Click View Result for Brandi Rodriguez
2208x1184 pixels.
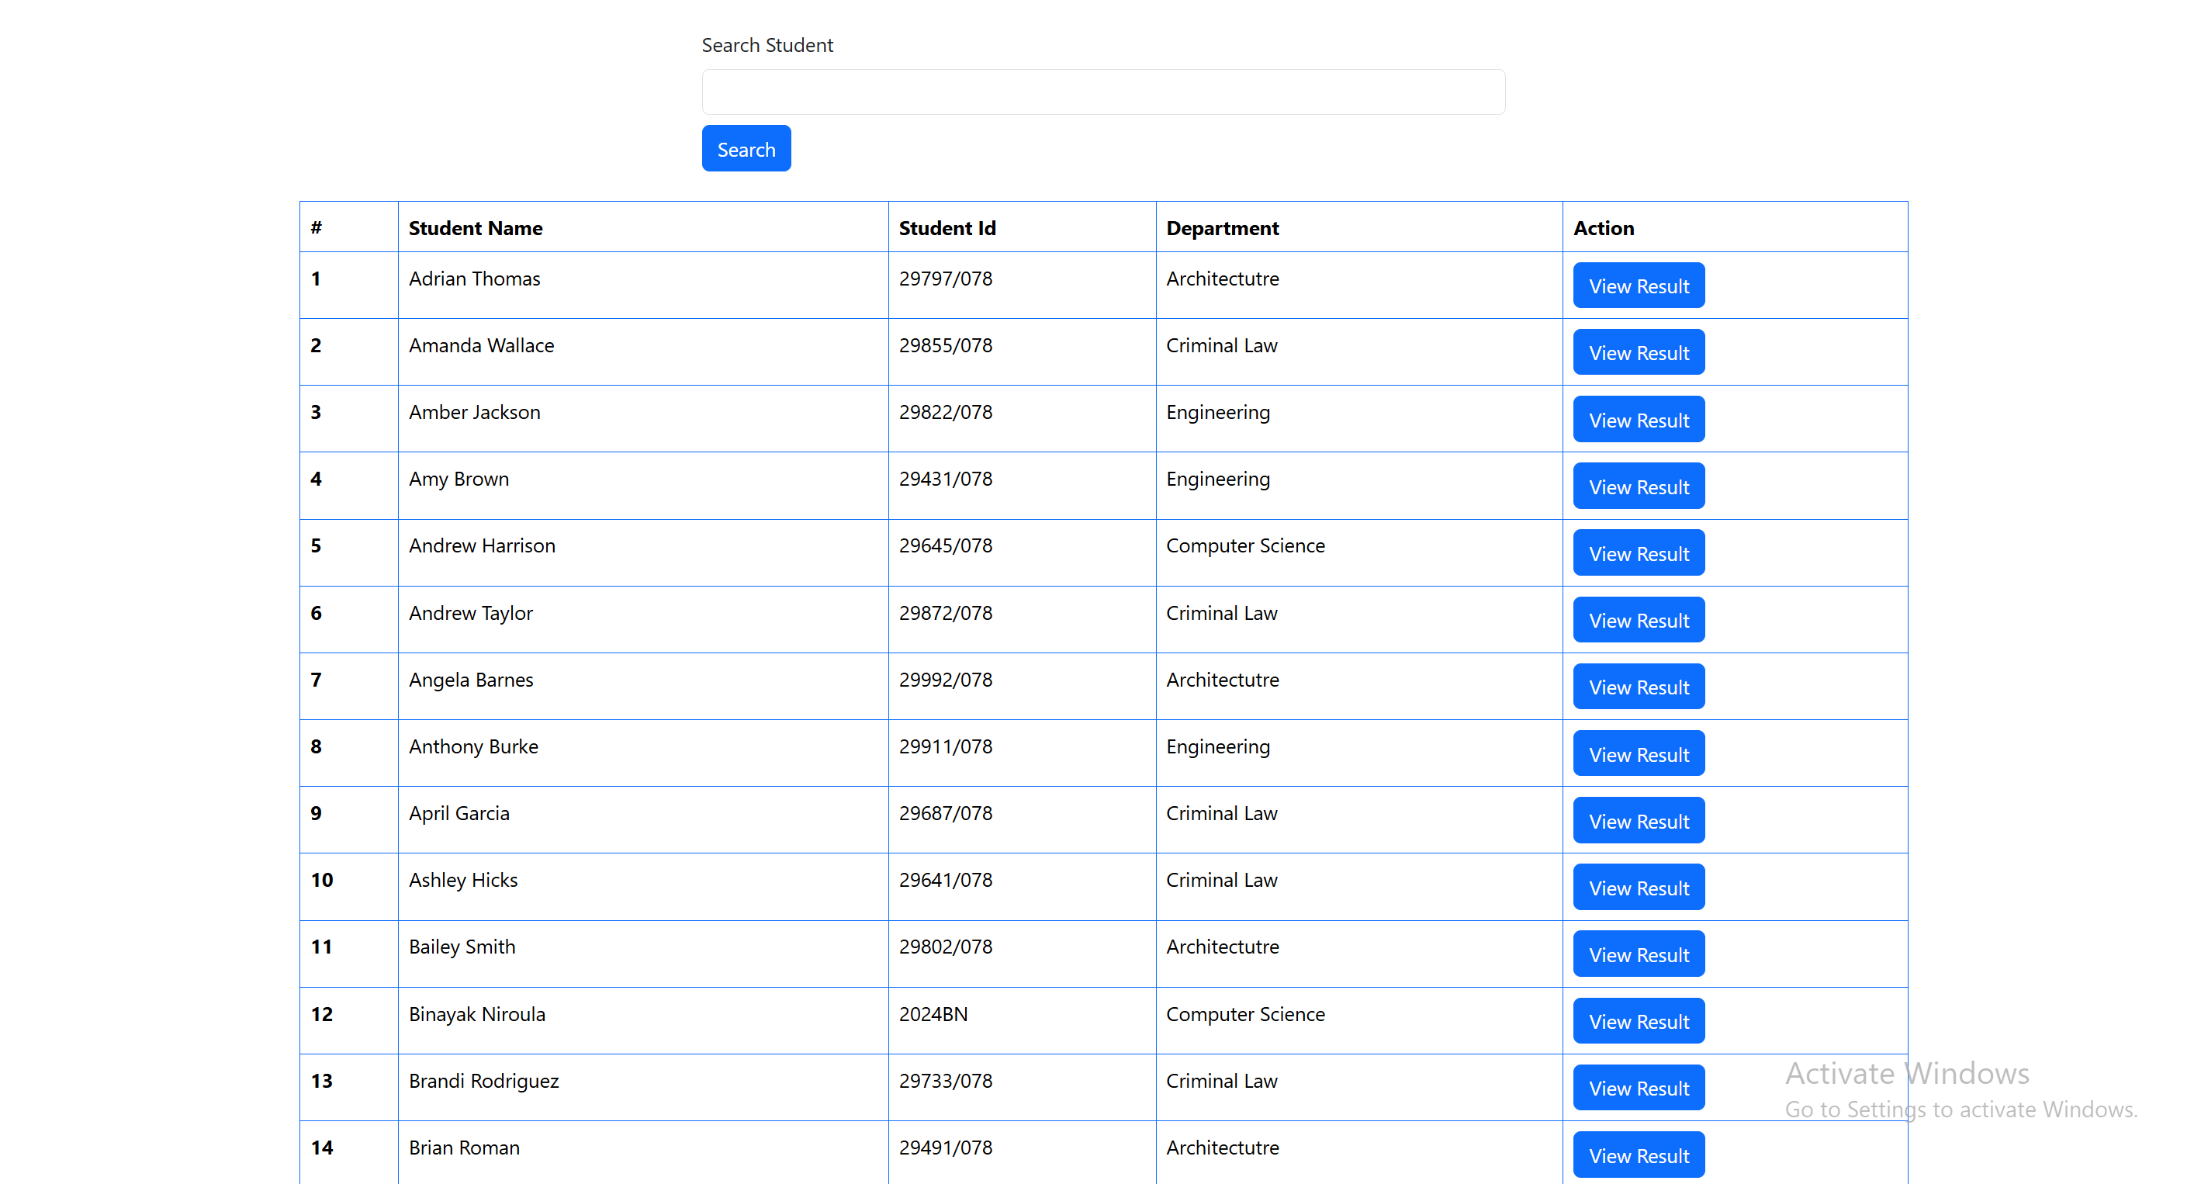coord(1638,1088)
